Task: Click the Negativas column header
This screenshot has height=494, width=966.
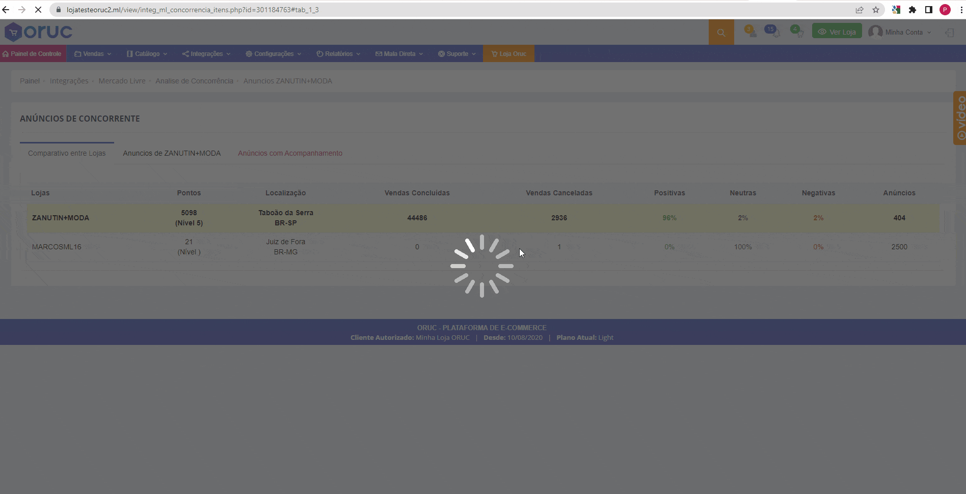Action: pyautogui.click(x=818, y=193)
